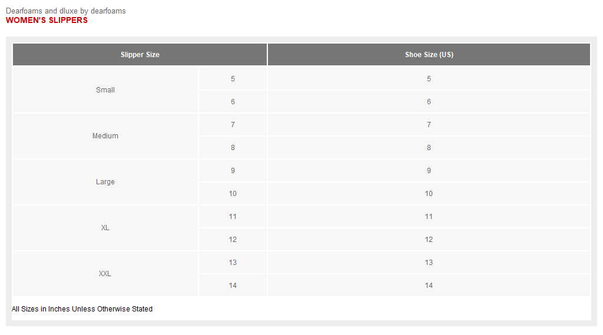Select value 9 in Shoe Size (US) column
Viewport: 603px width, 335px height.
pos(429,171)
